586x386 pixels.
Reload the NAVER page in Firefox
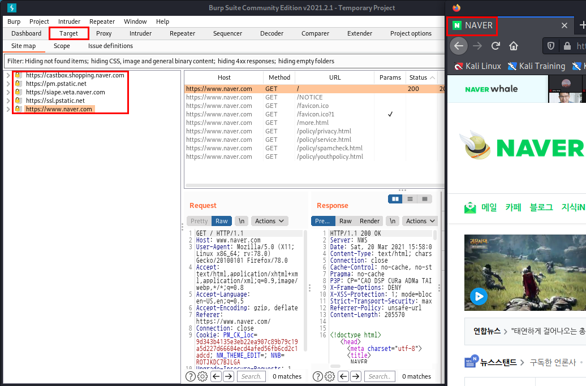pyautogui.click(x=495, y=46)
